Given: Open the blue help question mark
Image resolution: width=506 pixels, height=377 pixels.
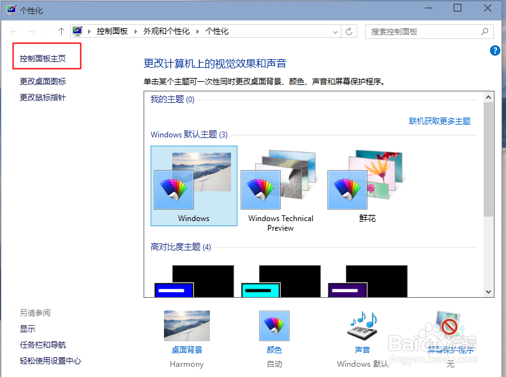Looking at the screenshot, I should coord(495,50).
